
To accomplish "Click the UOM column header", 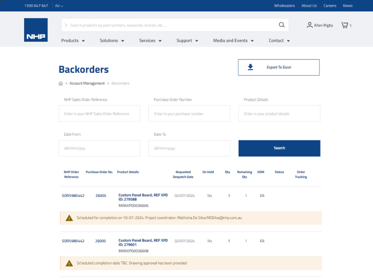I will 261,172.
